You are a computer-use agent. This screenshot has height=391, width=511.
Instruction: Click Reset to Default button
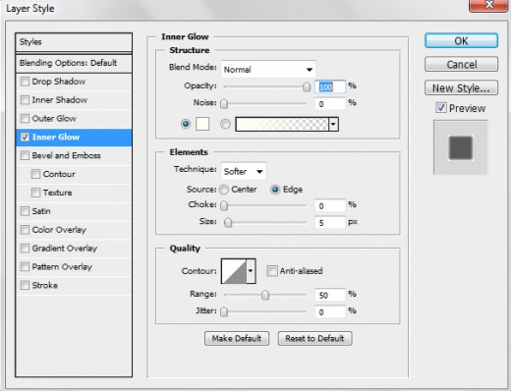[x=314, y=338]
